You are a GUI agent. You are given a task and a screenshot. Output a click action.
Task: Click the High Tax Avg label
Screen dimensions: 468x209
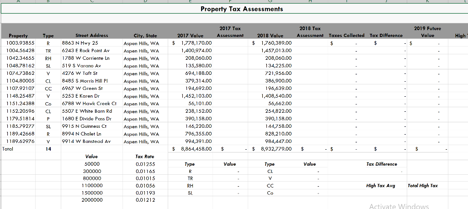(x=381, y=185)
